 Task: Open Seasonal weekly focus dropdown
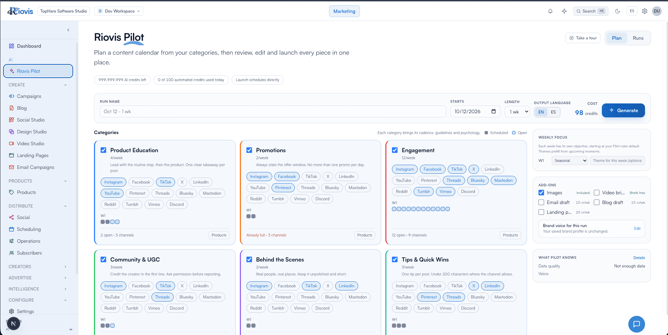click(569, 161)
